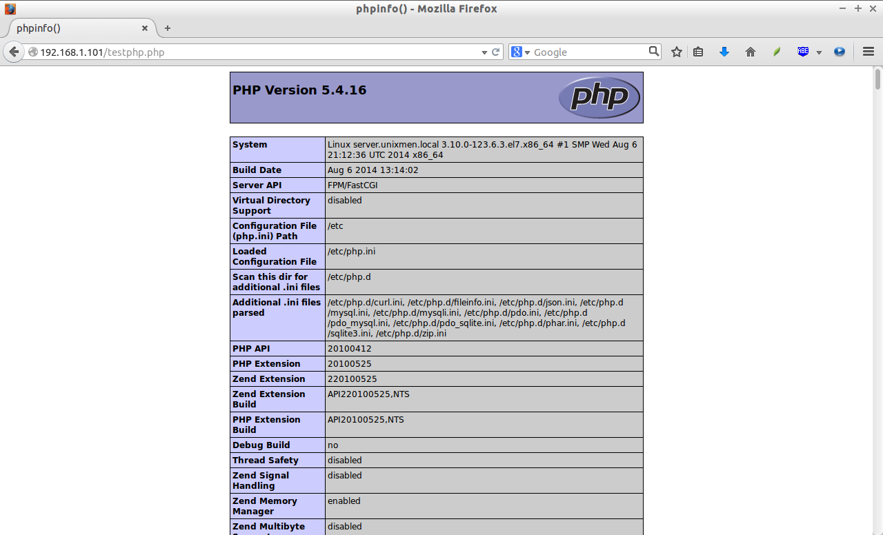Screen dimensions: 883x535
Task: Go to Home page icon
Action: click(x=751, y=52)
